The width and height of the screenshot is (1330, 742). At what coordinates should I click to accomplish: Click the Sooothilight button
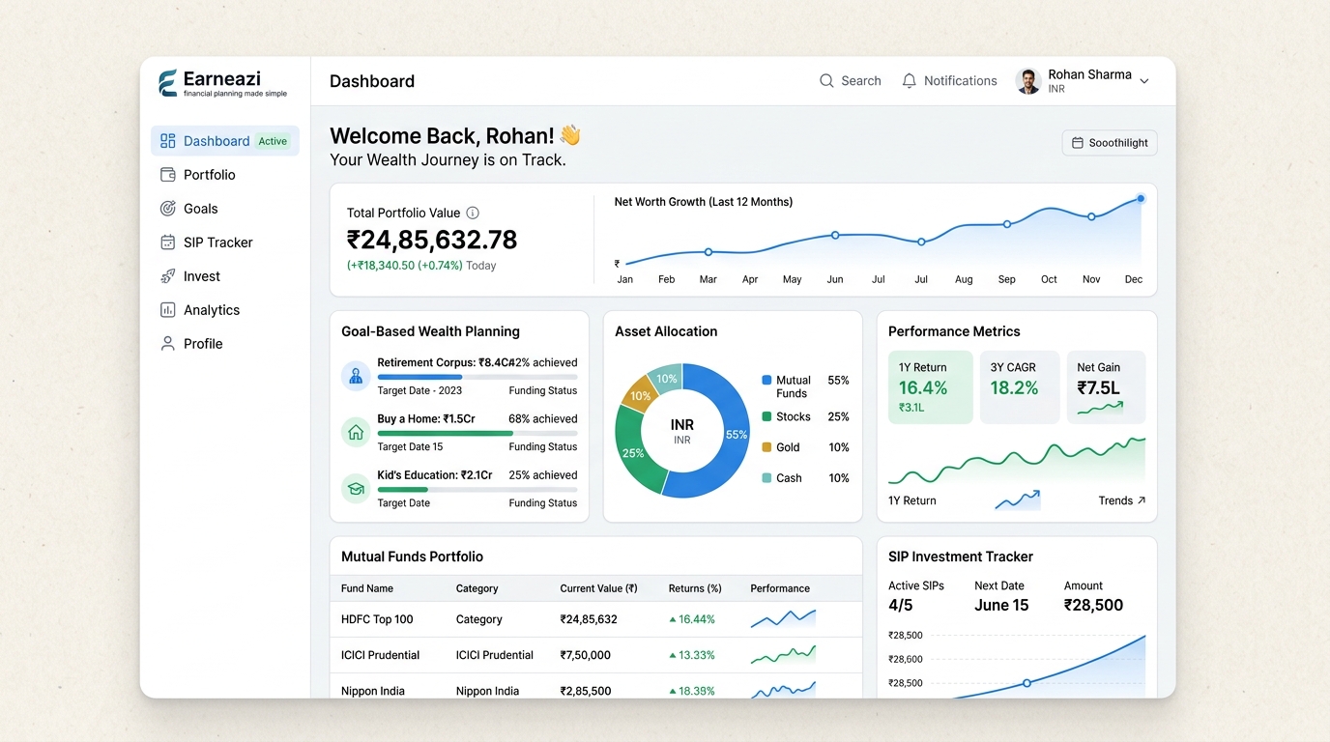click(1110, 143)
